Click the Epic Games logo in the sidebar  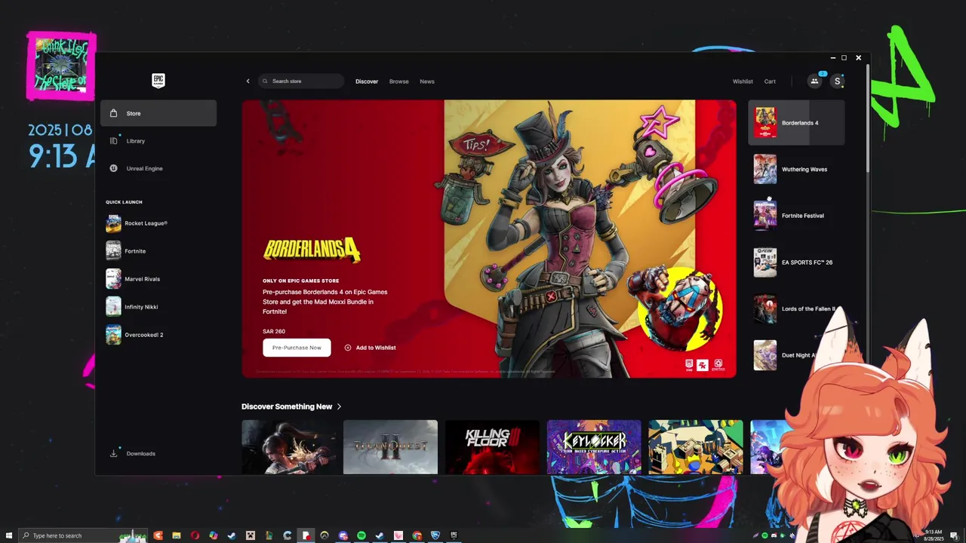tap(158, 81)
